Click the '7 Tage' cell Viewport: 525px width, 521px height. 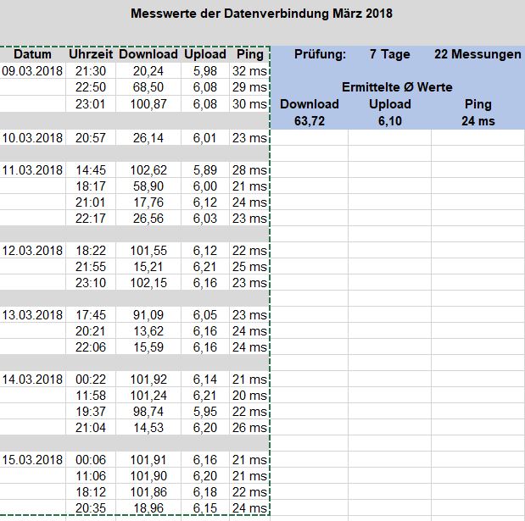390,54
